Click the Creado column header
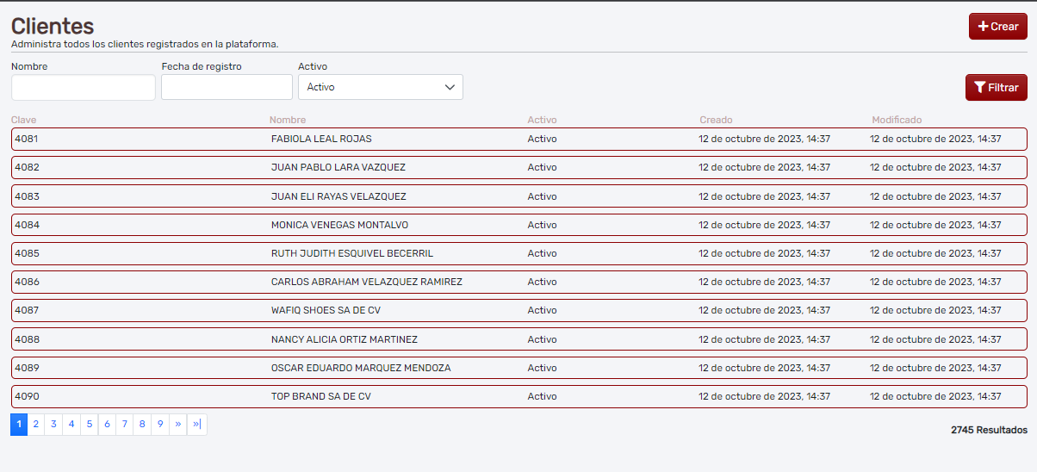Viewport: 1037px width, 472px height. tap(716, 120)
